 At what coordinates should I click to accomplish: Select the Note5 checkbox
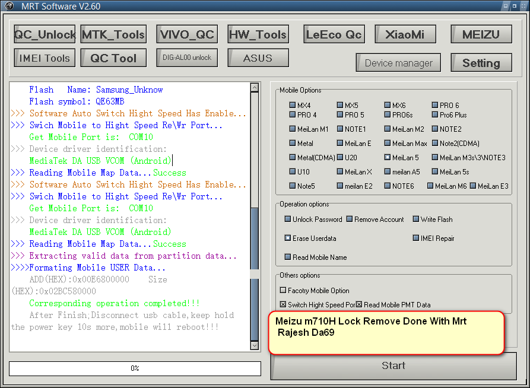tap(293, 186)
